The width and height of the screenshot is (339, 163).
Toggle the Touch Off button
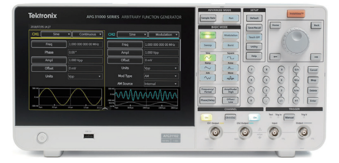click(254, 37)
